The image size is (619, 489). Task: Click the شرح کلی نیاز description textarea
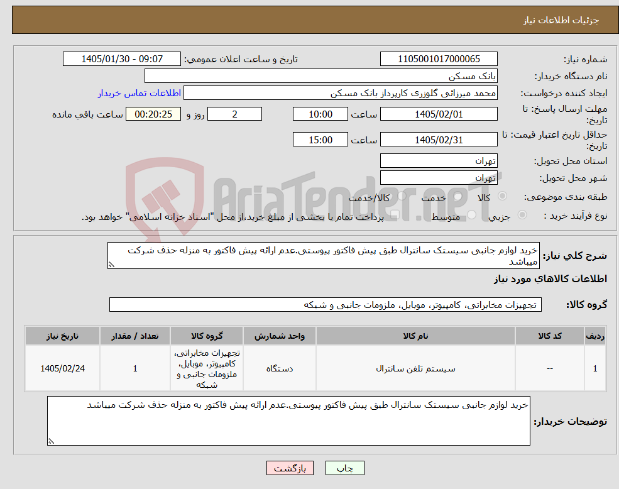(323, 256)
